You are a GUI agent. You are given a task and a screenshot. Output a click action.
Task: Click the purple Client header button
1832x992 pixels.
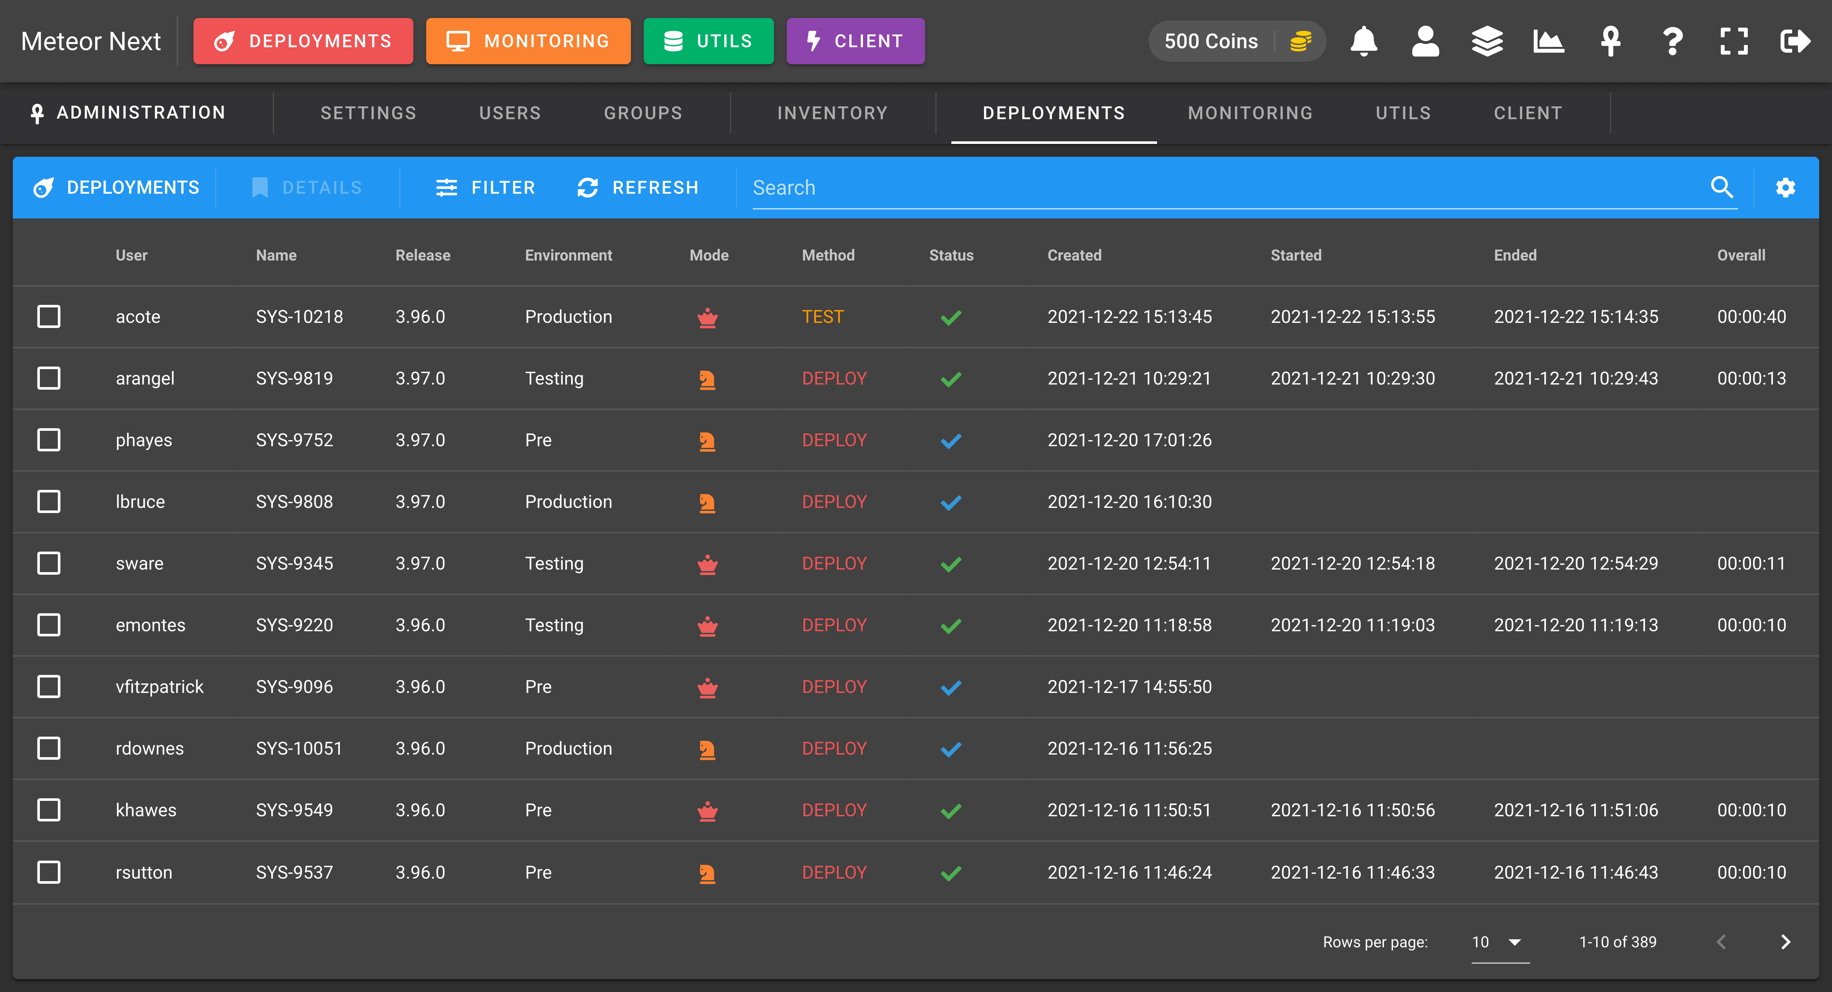856,41
